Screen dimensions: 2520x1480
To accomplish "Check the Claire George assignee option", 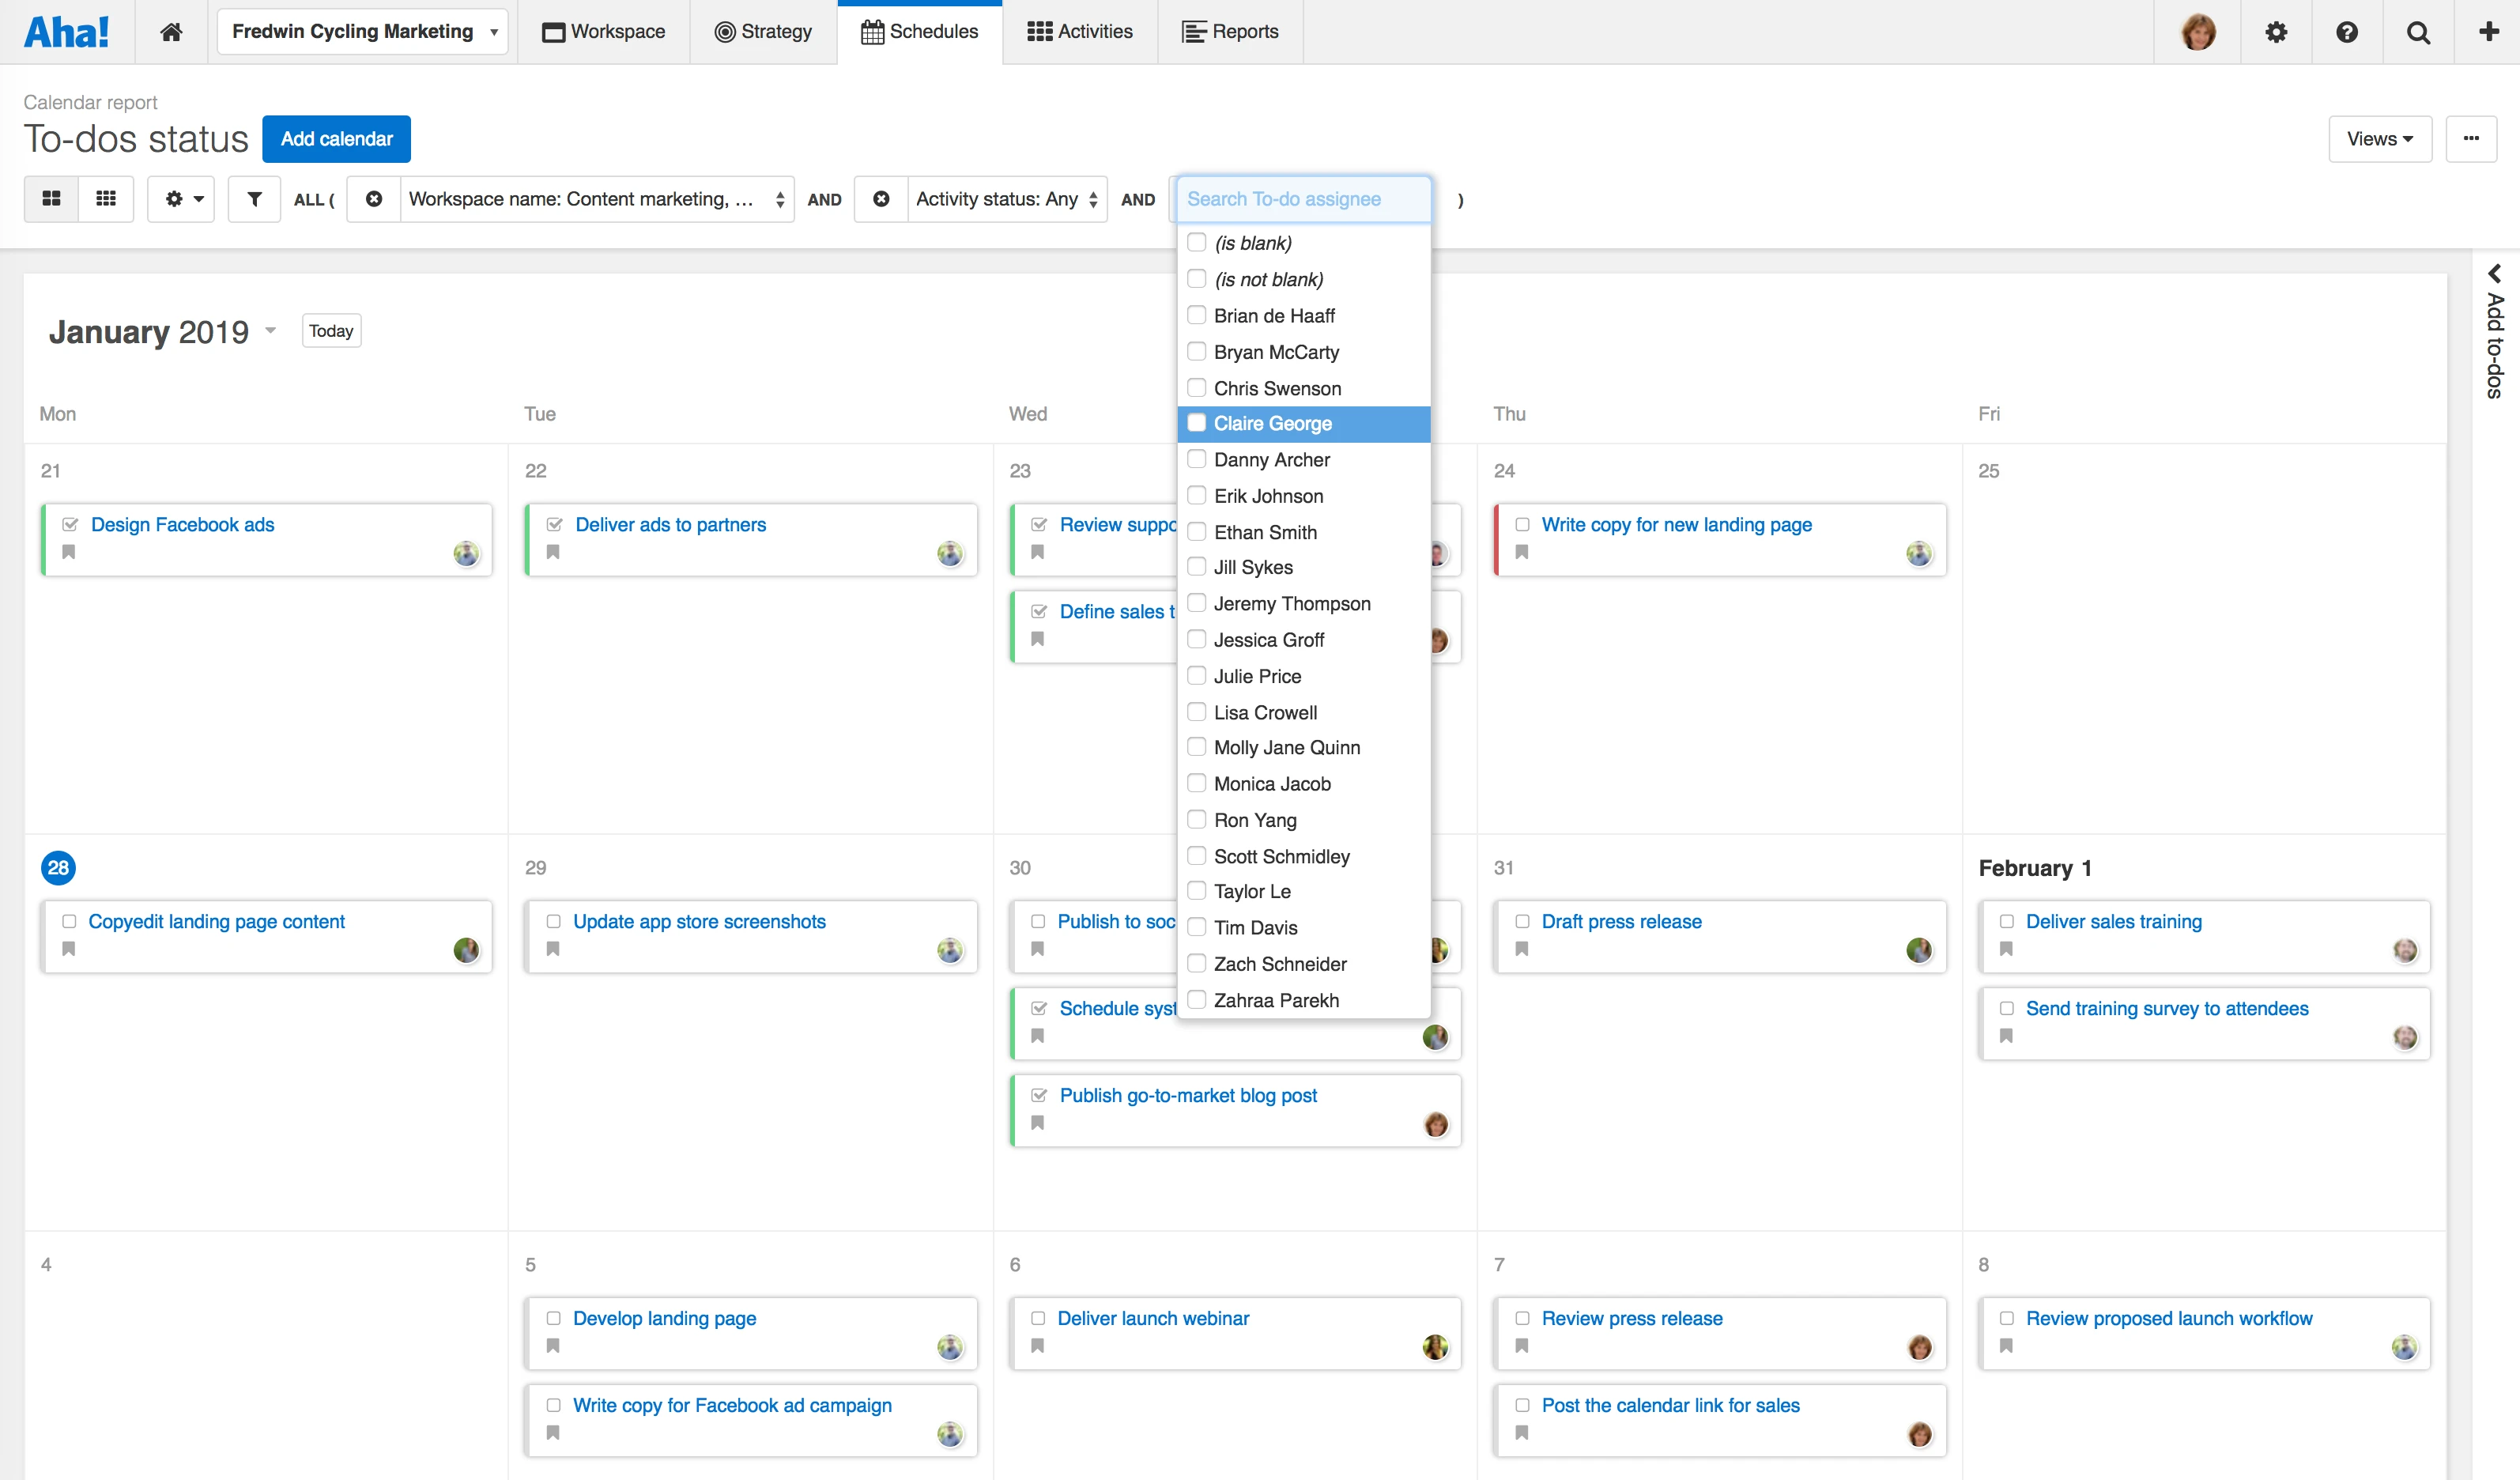I will 1196,423.
